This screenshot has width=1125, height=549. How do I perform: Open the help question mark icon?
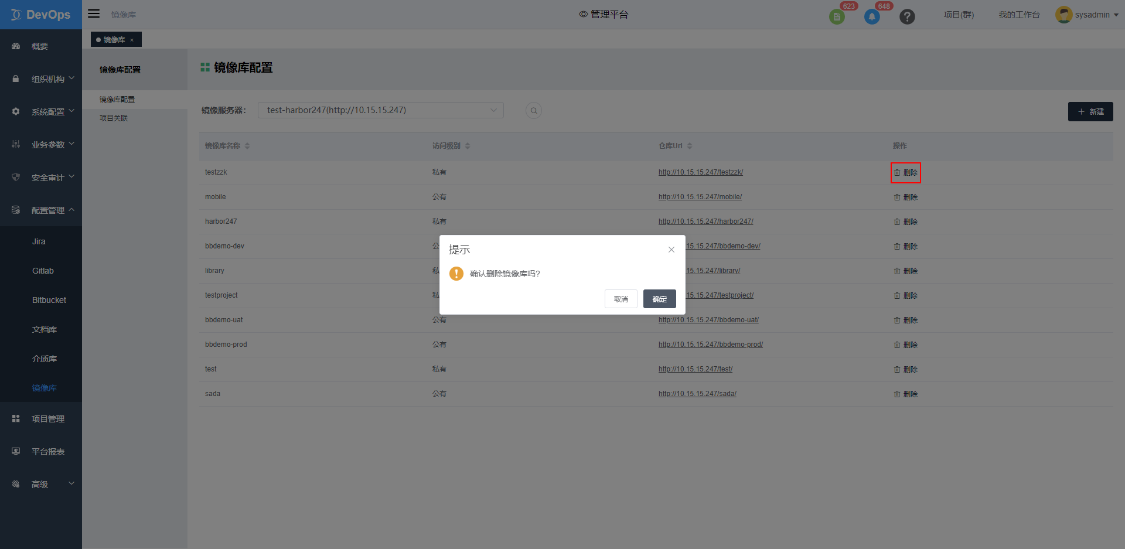907,17
